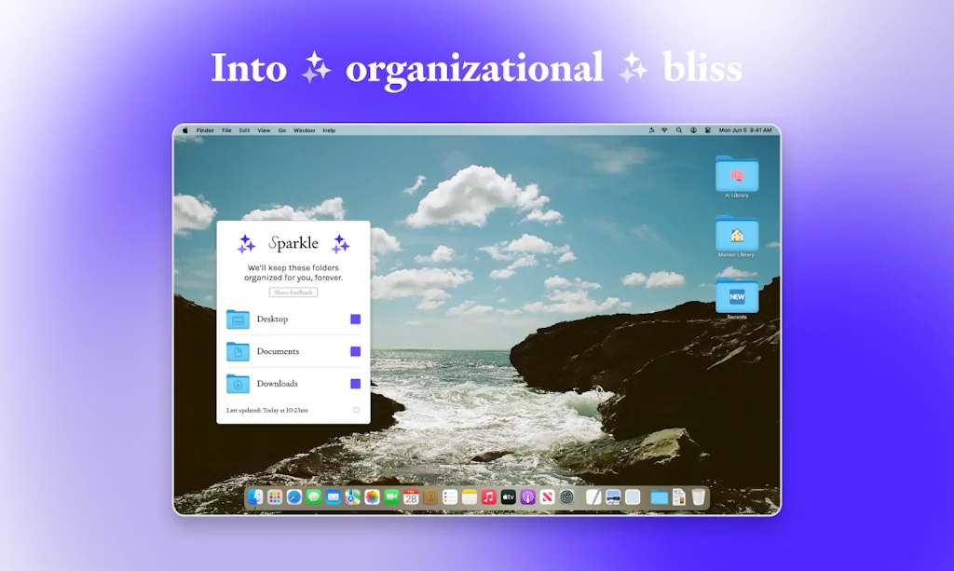The height and width of the screenshot is (571, 954).
Task: Toggle the Downloads folder checkbox in Sparkle
Action: tap(355, 384)
